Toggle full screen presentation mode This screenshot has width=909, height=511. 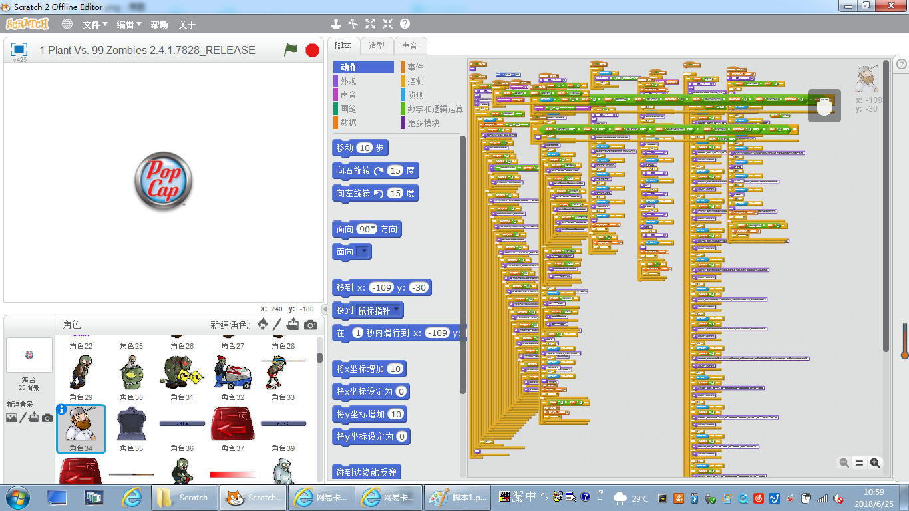coord(19,49)
